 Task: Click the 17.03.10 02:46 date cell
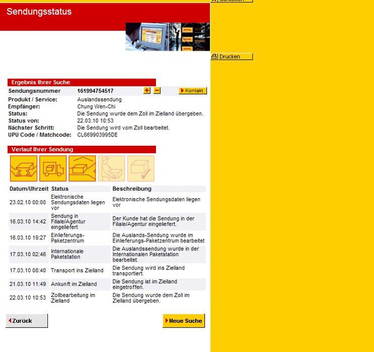tap(27, 254)
